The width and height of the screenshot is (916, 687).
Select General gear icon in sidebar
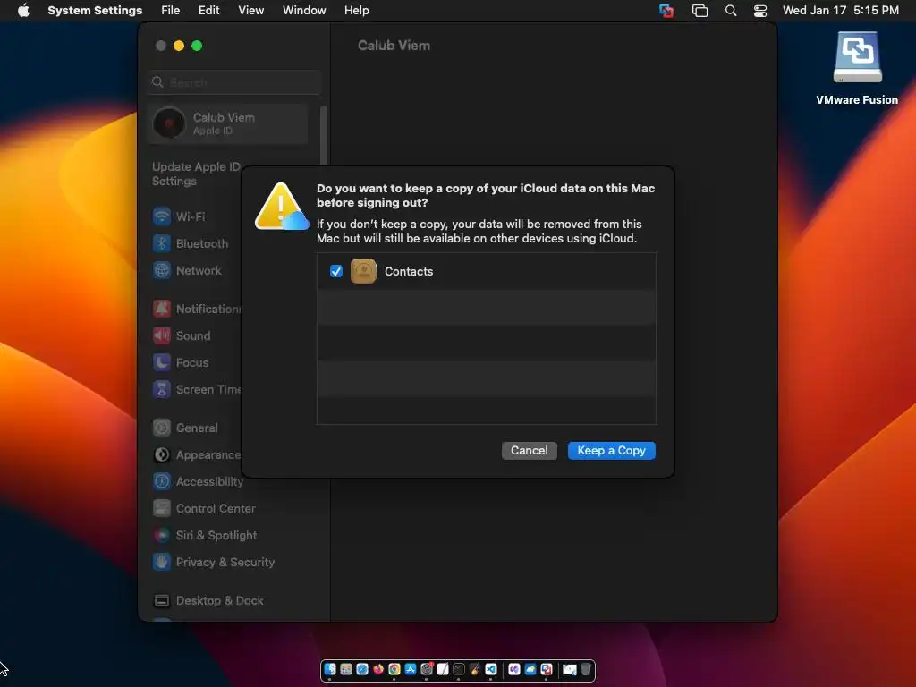[162, 428]
